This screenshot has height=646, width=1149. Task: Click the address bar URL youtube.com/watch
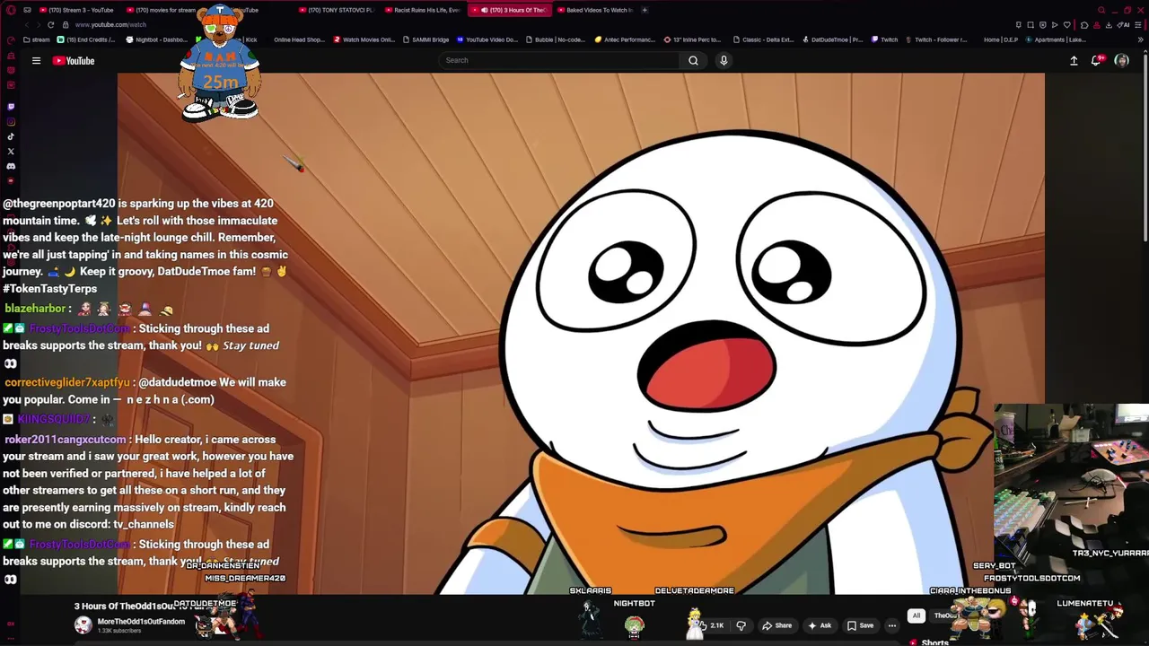(x=110, y=25)
